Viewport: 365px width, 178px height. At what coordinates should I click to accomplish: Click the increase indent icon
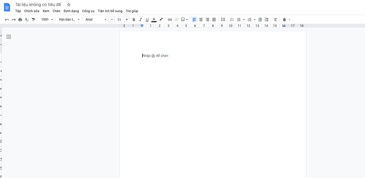(x=267, y=19)
